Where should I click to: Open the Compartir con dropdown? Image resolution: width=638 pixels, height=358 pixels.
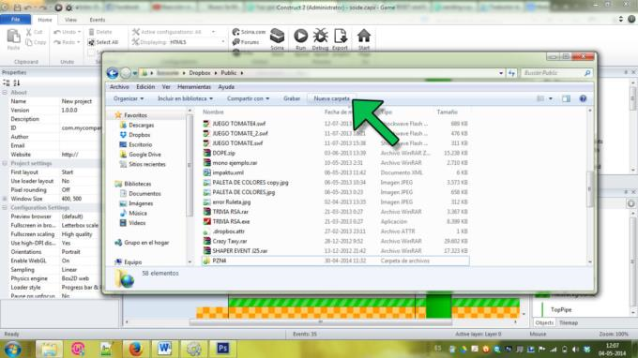point(248,98)
